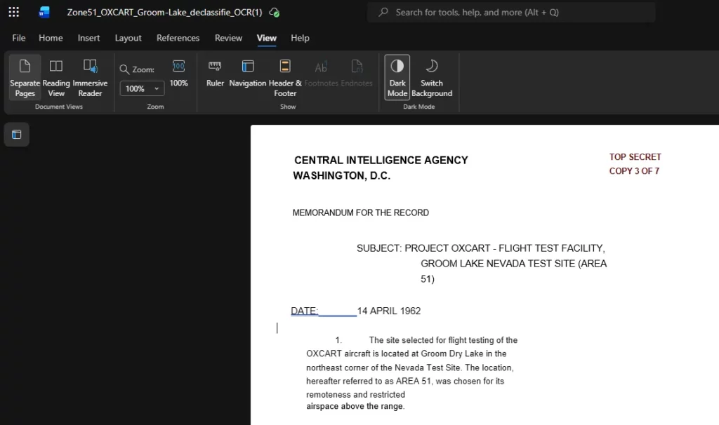Select the View tab

tap(266, 38)
